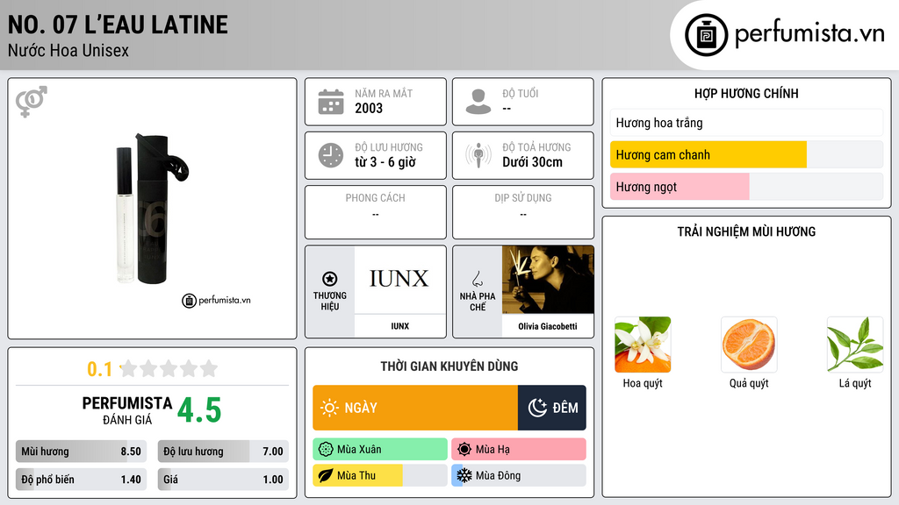Open the Hoa quýt note thumbnail
This screenshot has width=899, height=505.
pyautogui.click(x=643, y=345)
